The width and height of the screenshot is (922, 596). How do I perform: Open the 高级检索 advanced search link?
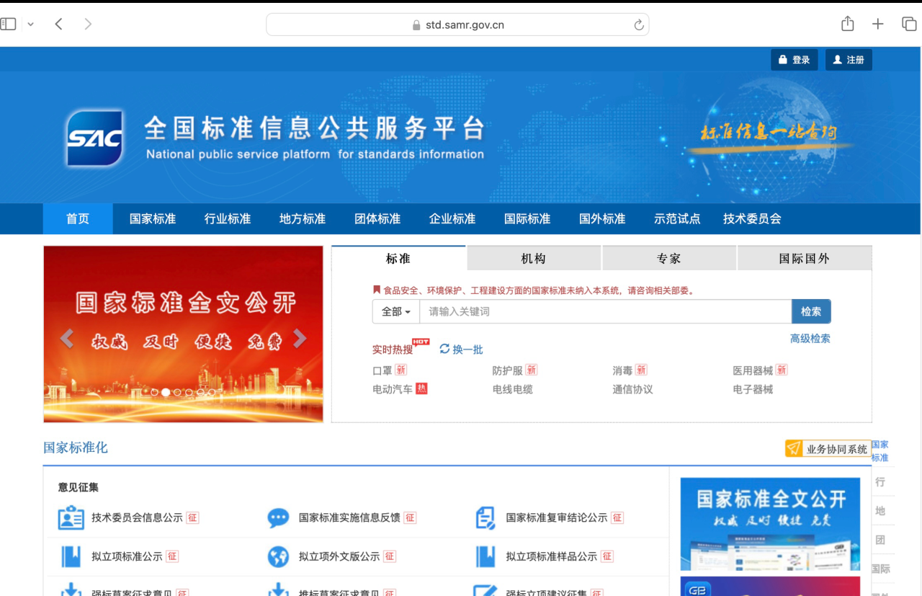point(810,338)
